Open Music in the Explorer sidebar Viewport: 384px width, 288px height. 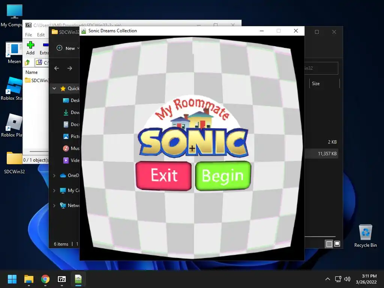point(71,148)
